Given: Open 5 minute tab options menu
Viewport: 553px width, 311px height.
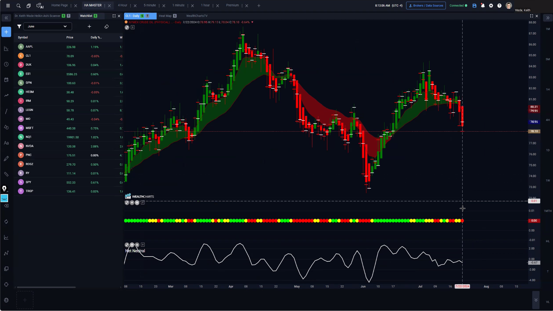Looking at the screenshot, I should click(159, 5).
